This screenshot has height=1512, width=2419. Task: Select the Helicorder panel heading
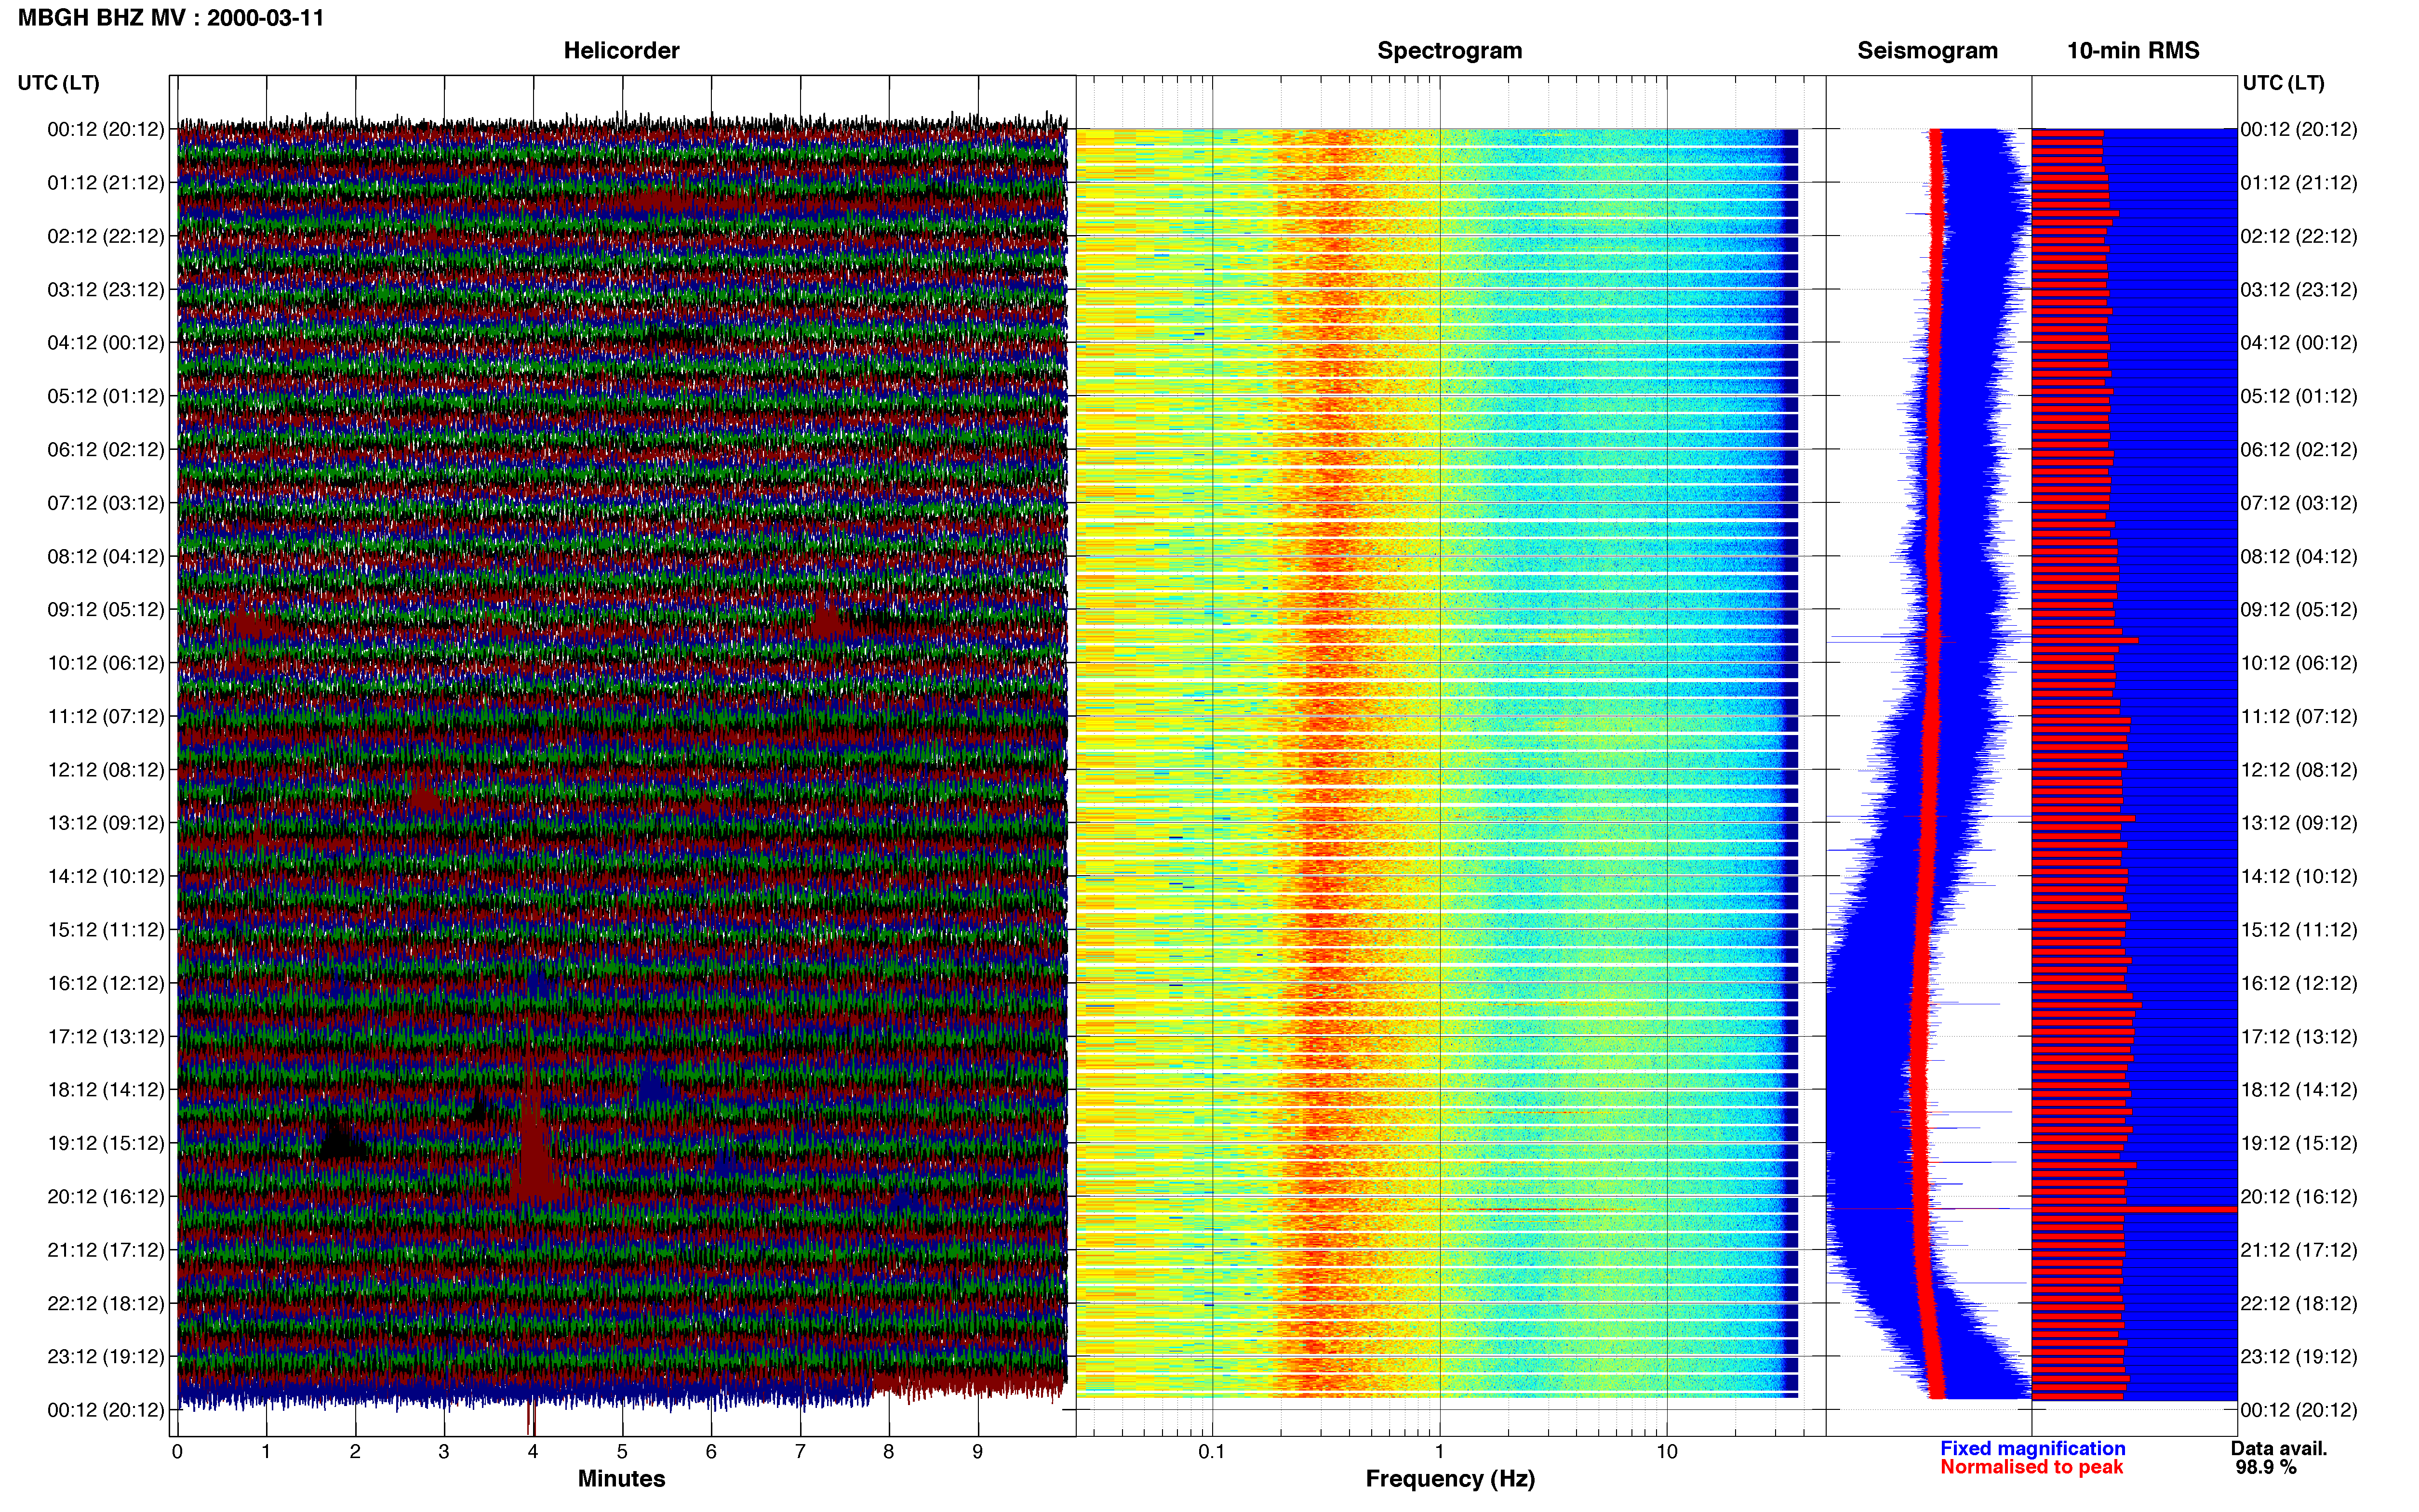click(x=621, y=51)
